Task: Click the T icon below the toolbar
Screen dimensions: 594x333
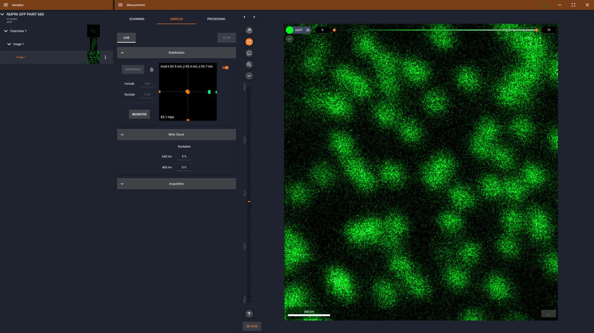Action: 249,314
